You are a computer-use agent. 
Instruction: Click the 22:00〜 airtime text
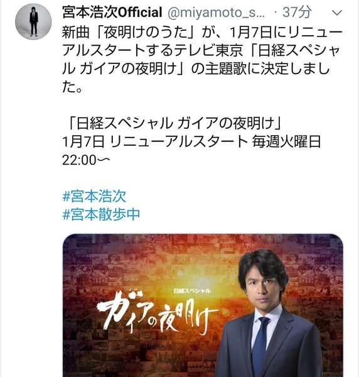(86, 160)
